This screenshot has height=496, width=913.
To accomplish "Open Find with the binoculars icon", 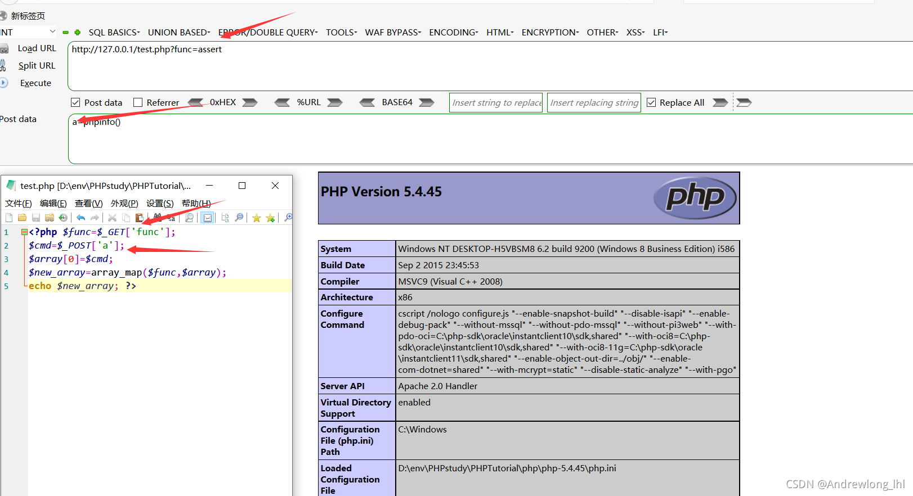I will pos(158,218).
